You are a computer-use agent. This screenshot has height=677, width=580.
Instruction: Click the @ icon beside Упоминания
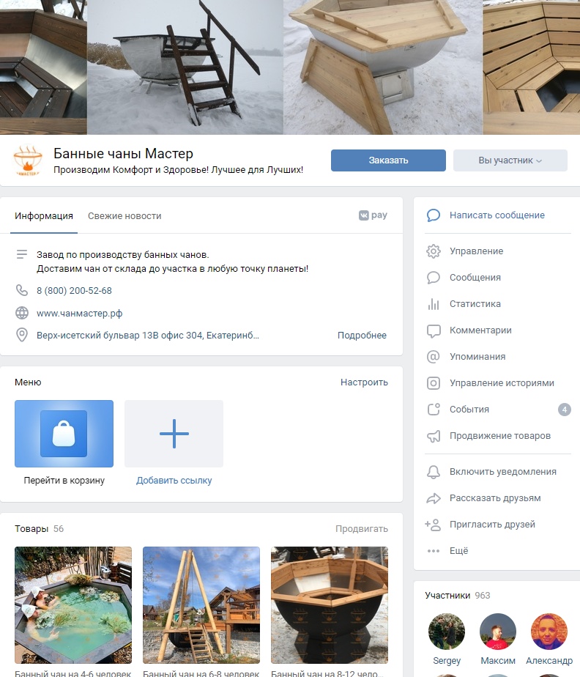(434, 357)
